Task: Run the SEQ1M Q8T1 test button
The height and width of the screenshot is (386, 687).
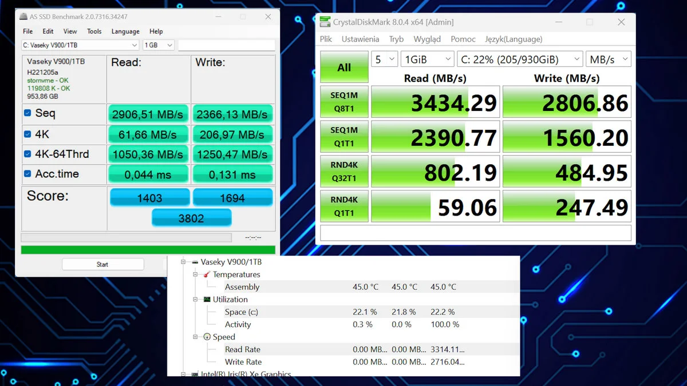Action: [344, 102]
